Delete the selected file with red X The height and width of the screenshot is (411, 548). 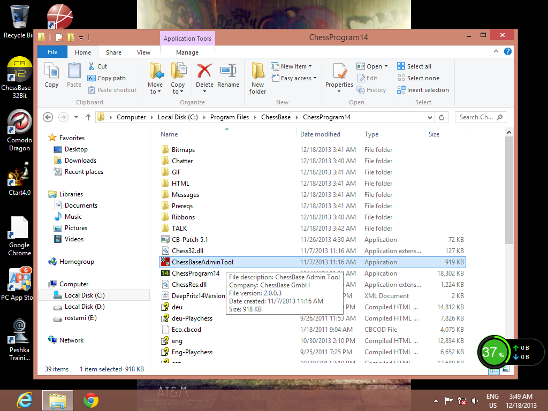204,78
